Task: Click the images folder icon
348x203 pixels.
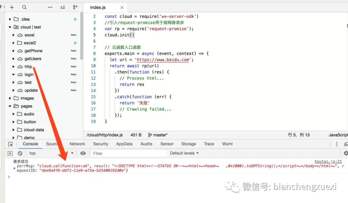Action: 16,98
